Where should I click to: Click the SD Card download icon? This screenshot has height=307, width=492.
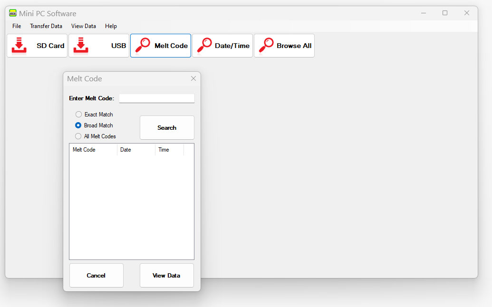click(x=19, y=45)
